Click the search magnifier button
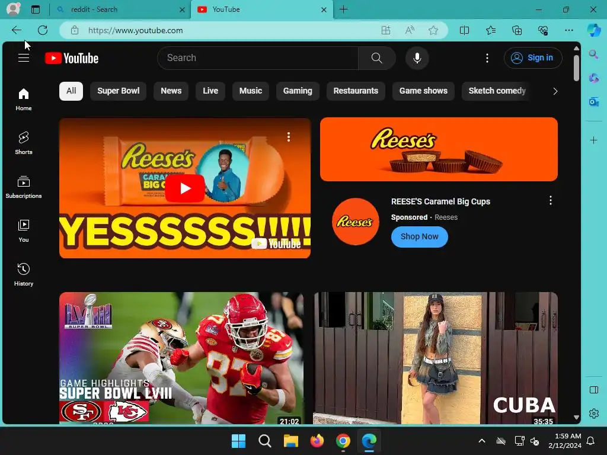 coord(376,58)
